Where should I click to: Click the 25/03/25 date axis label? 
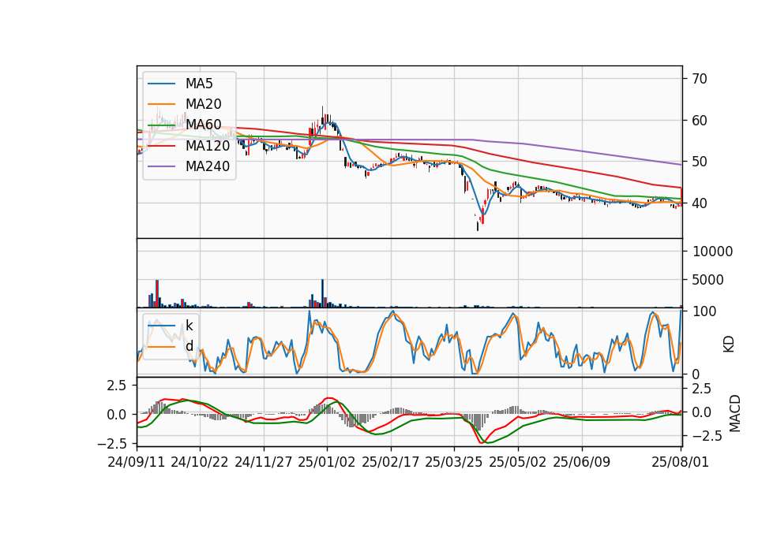pyautogui.click(x=454, y=462)
